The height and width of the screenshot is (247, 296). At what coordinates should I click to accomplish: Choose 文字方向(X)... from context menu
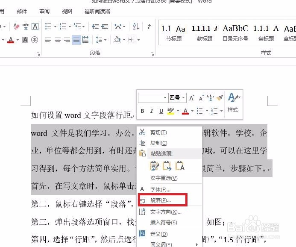(169, 212)
